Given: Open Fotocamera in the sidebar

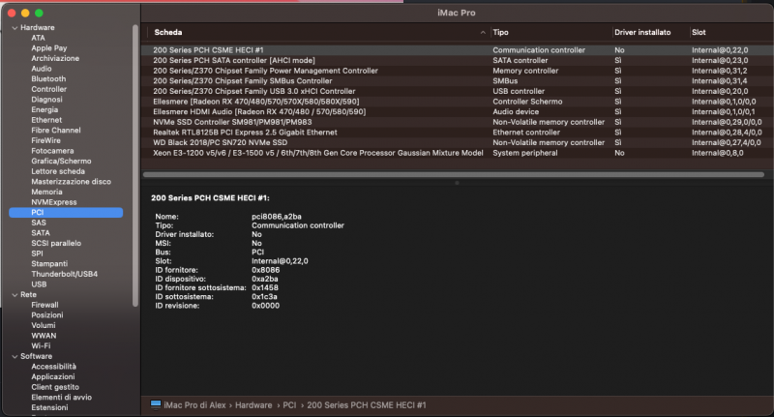Looking at the screenshot, I should point(52,151).
